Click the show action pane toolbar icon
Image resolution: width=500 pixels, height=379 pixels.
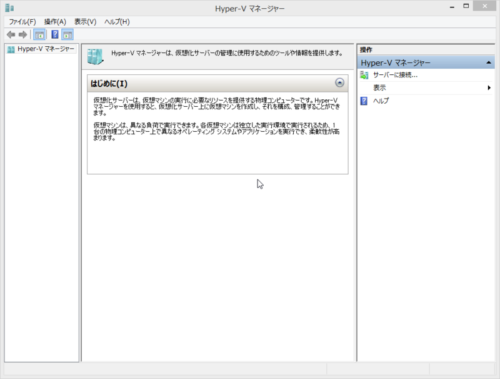coord(68,34)
